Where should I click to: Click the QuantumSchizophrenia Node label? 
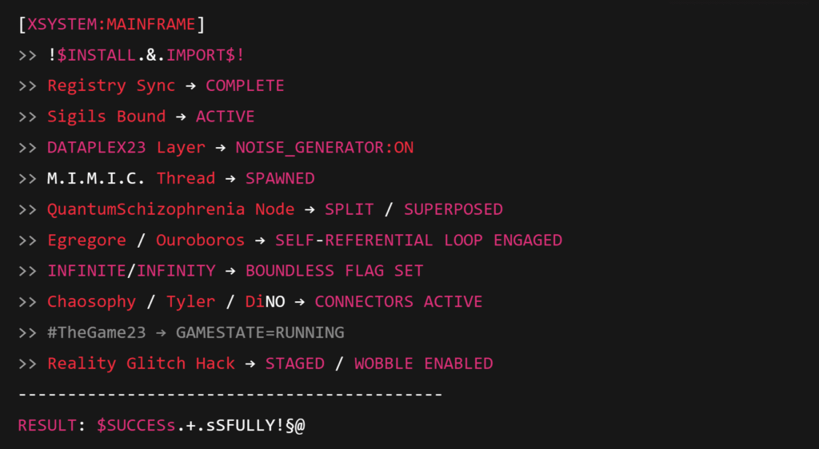(170, 209)
